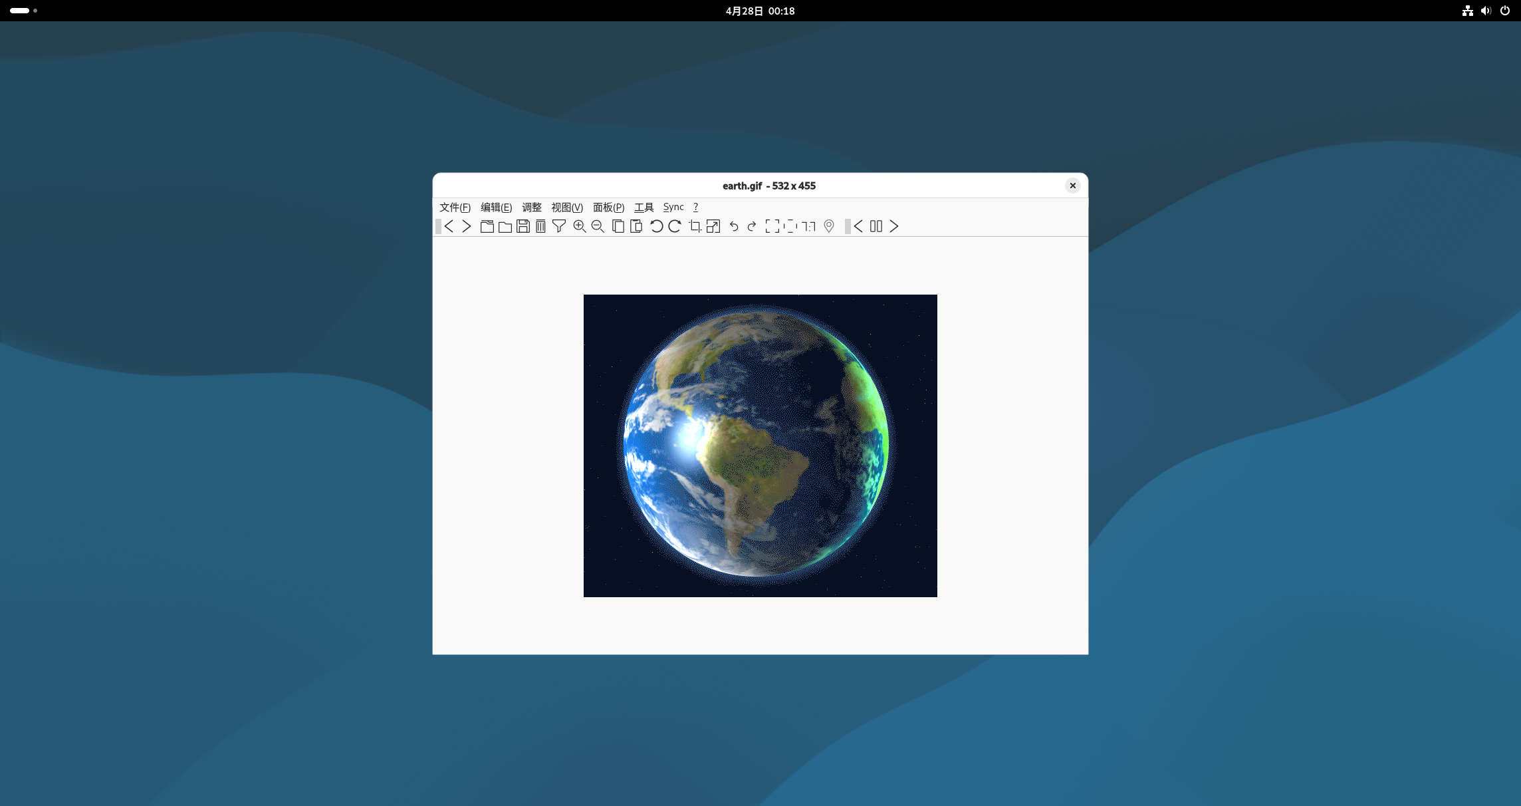Click the zoom out magnifier icon
1521x806 pixels.
[x=598, y=227]
